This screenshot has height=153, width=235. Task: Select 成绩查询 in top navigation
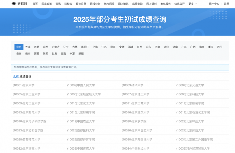pyautogui.click(x=138, y=4)
